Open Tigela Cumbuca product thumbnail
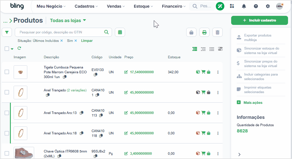The image size is (292, 159). coord(20,72)
